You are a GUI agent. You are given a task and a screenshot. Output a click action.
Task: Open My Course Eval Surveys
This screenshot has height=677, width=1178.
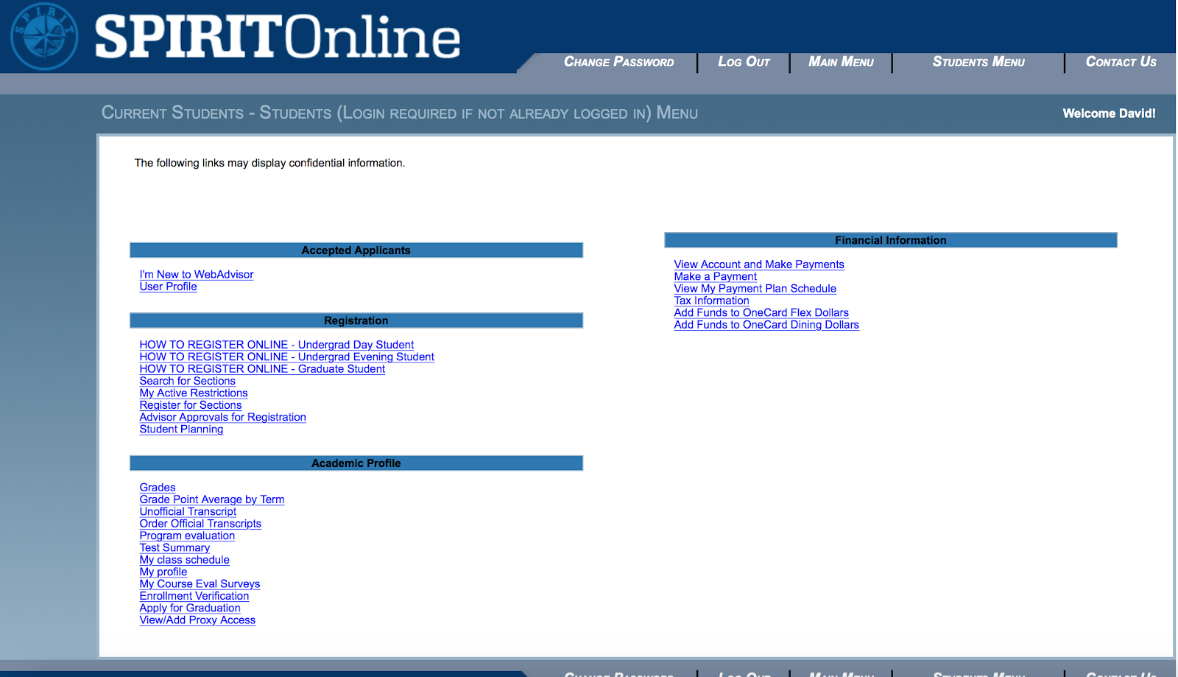click(x=200, y=584)
